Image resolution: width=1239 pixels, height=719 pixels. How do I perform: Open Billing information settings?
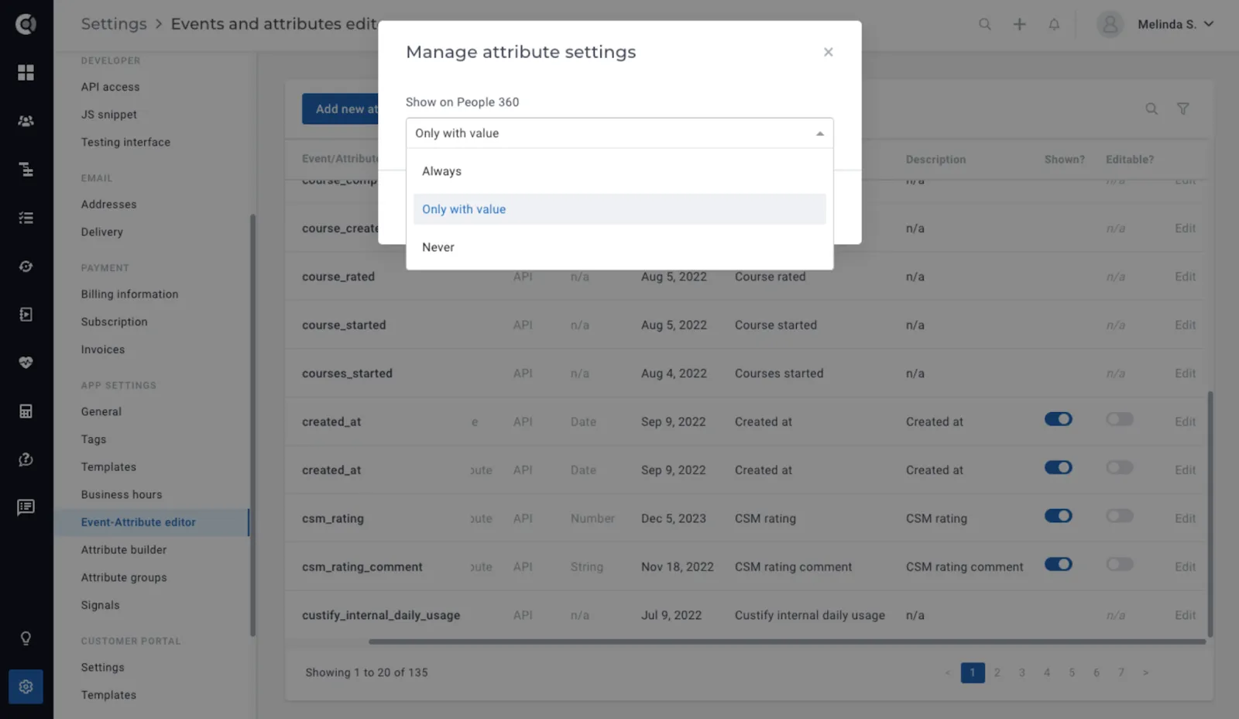(x=129, y=294)
